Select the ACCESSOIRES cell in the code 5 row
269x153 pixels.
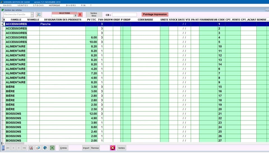click(x=16, y=42)
